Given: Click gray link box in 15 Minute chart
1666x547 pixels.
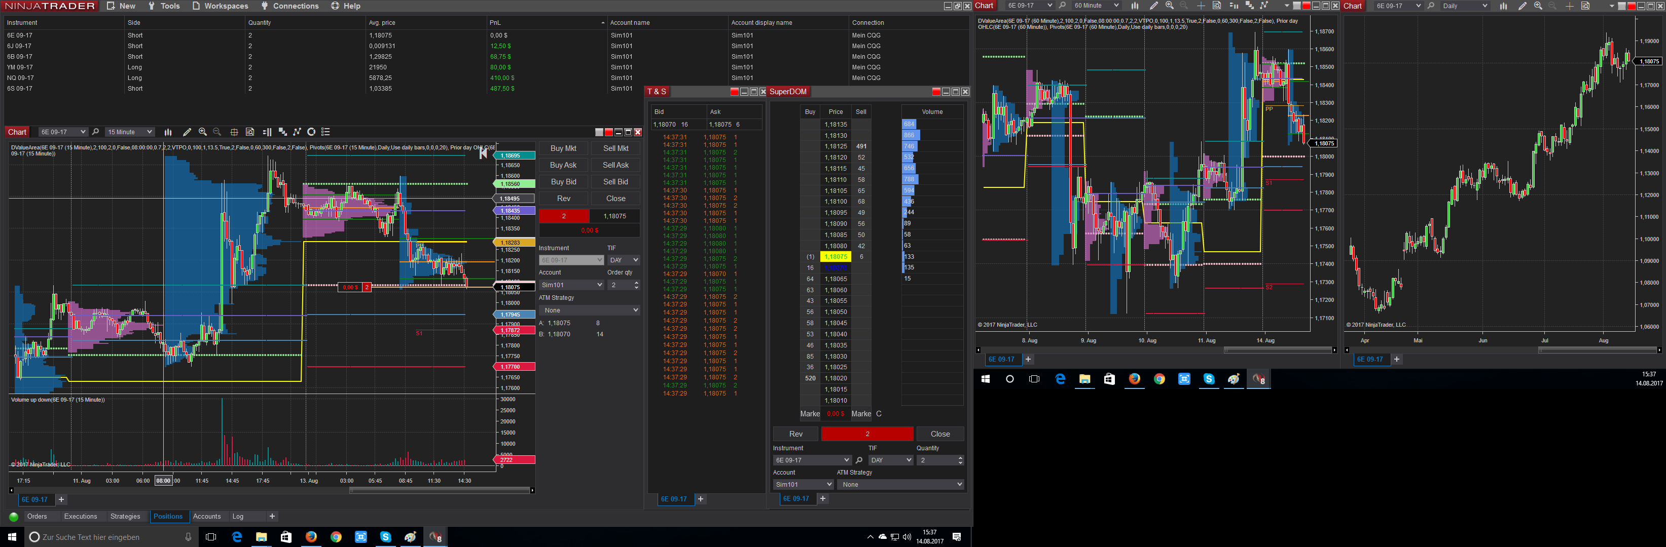Looking at the screenshot, I should coord(599,132).
